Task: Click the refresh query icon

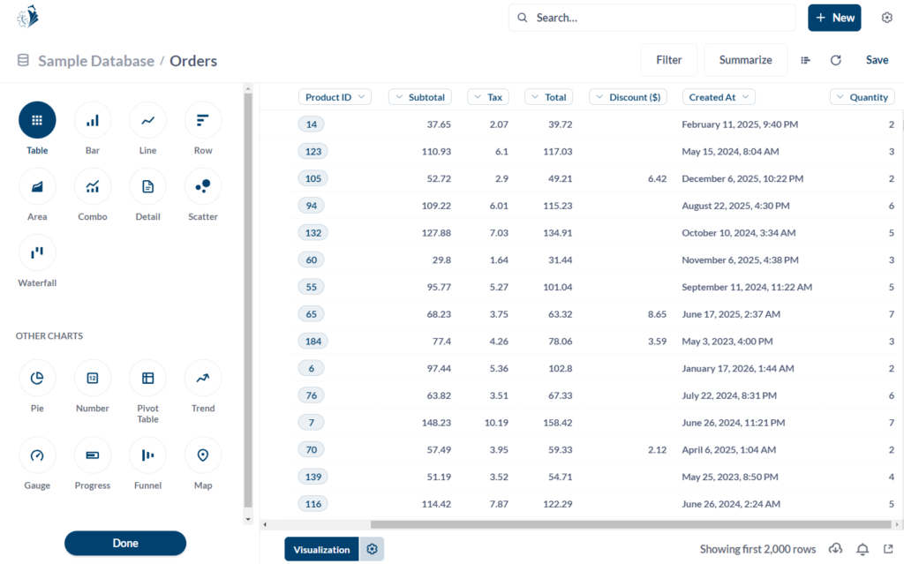Action: click(835, 60)
